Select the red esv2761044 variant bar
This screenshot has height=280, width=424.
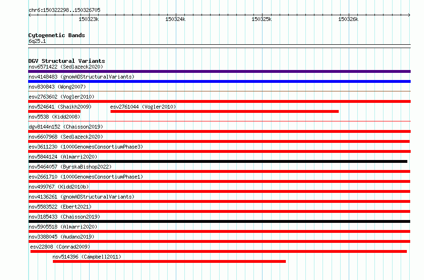pos(224,111)
